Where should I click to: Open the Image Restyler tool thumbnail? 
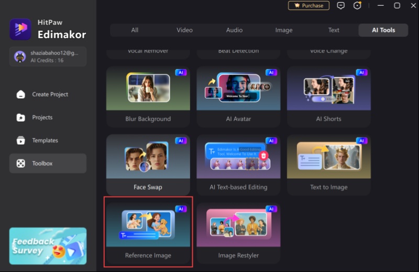(238, 225)
